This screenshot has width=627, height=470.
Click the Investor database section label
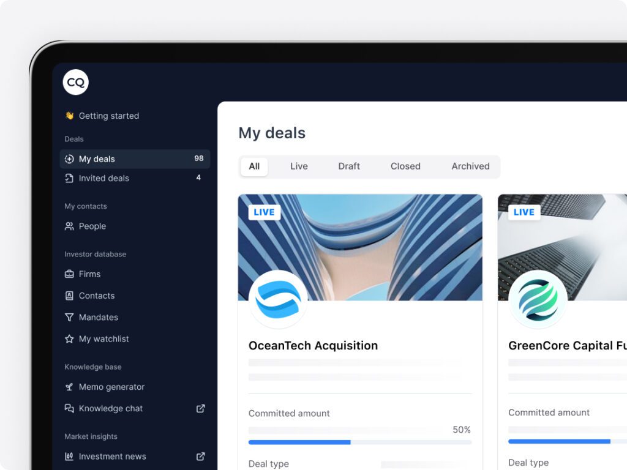click(95, 254)
